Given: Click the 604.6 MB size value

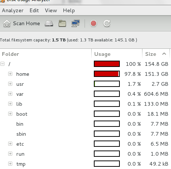Looking at the screenshot, I should click(156, 94).
